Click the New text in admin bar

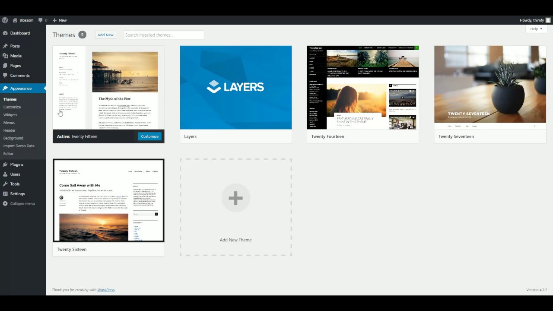click(x=63, y=20)
